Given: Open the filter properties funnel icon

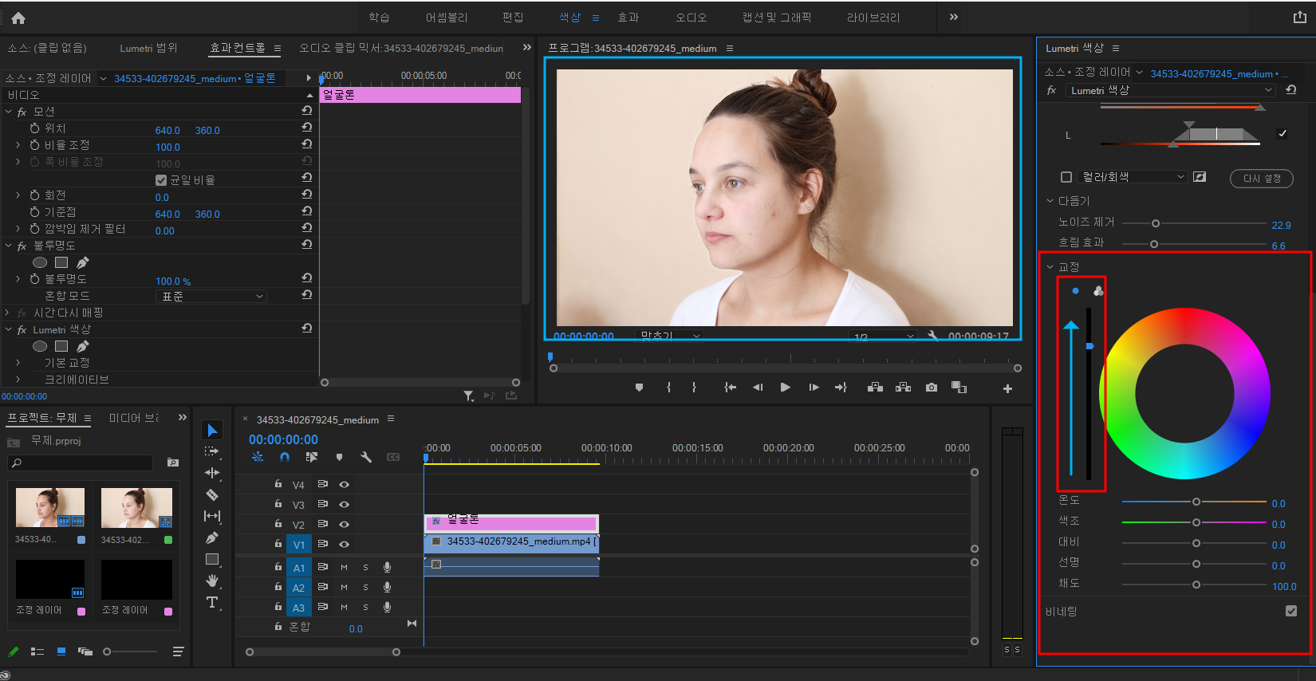Looking at the screenshot, I should (x=469, y=396).
